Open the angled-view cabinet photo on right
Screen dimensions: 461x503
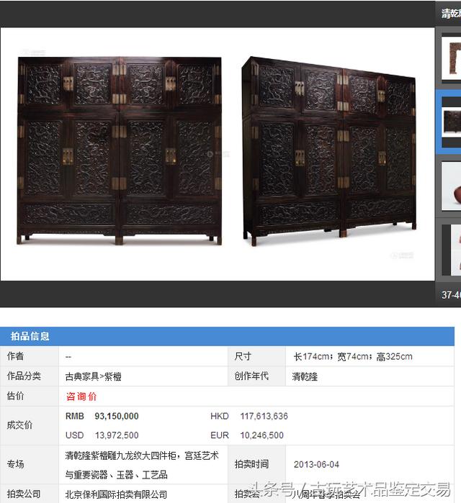329,151
